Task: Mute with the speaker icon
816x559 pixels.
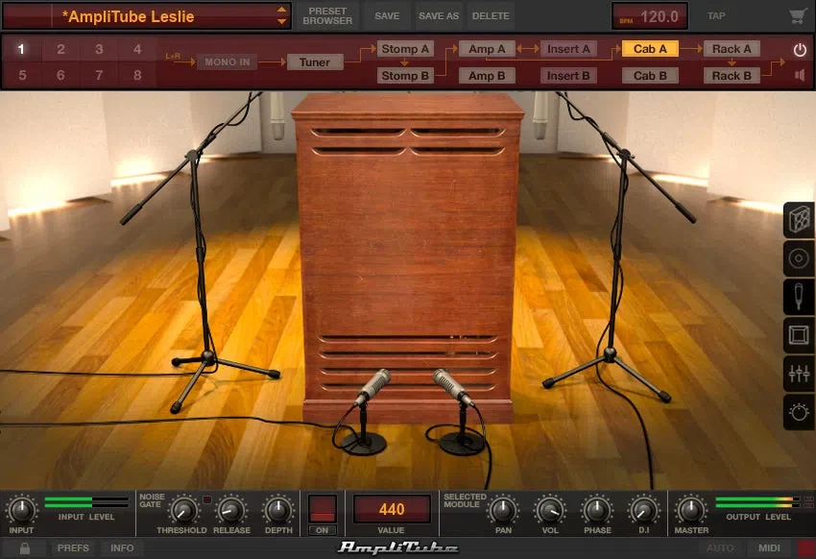Action: click(800, 76)
